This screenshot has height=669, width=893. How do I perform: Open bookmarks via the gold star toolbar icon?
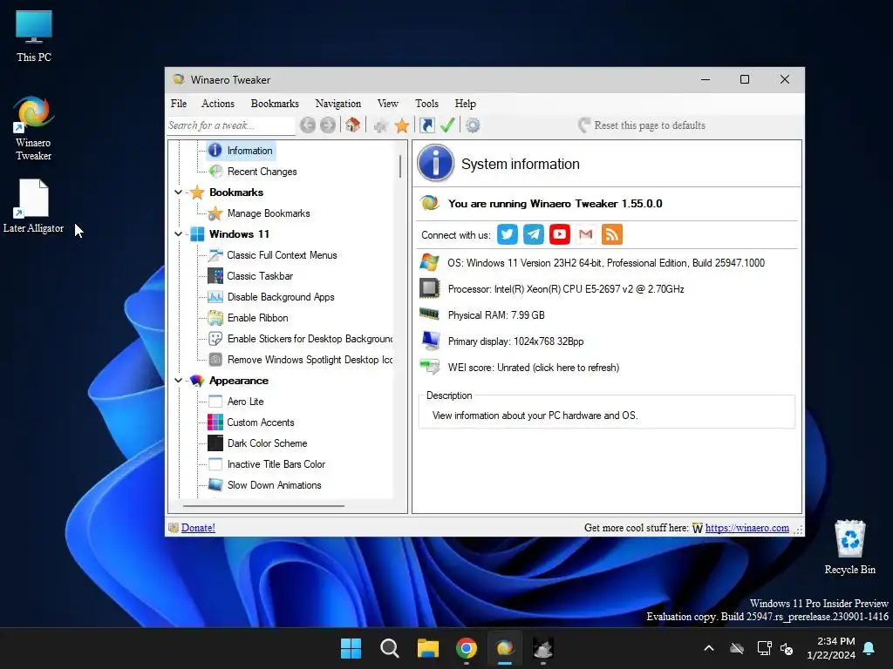click(x=402, y=125)
